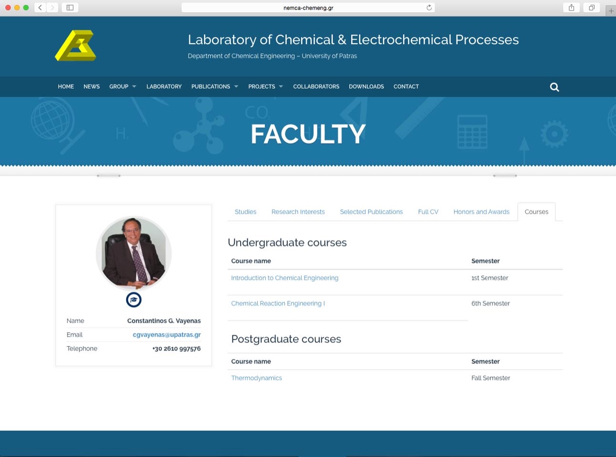Image resolution: width=616 pixels, height=457 pixels.
Task: Open the Introduction to Chemical Engineering link
Action: click(284, 278)
